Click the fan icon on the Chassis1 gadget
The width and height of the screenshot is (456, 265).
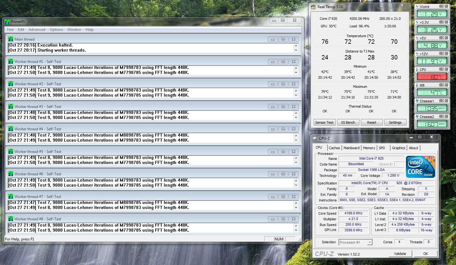point(417,101)
